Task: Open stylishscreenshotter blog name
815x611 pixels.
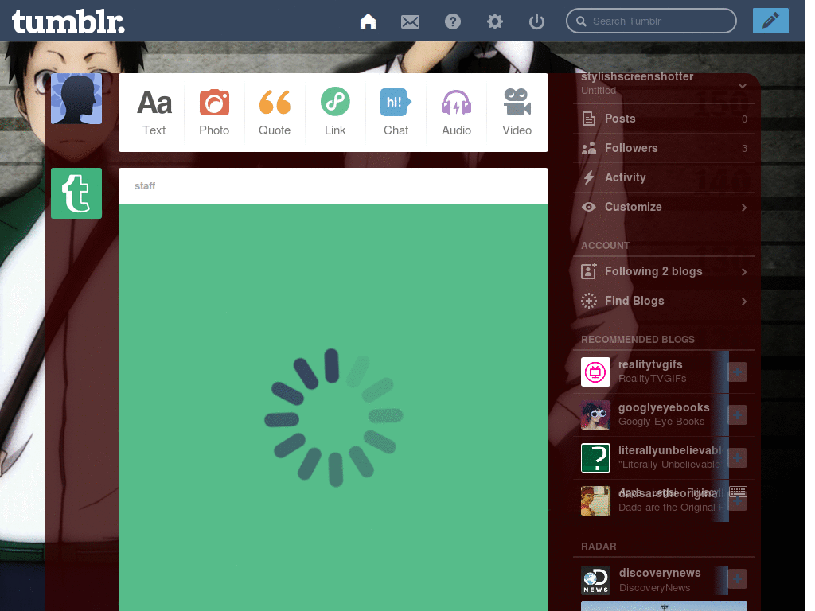Action: (638, 76)
